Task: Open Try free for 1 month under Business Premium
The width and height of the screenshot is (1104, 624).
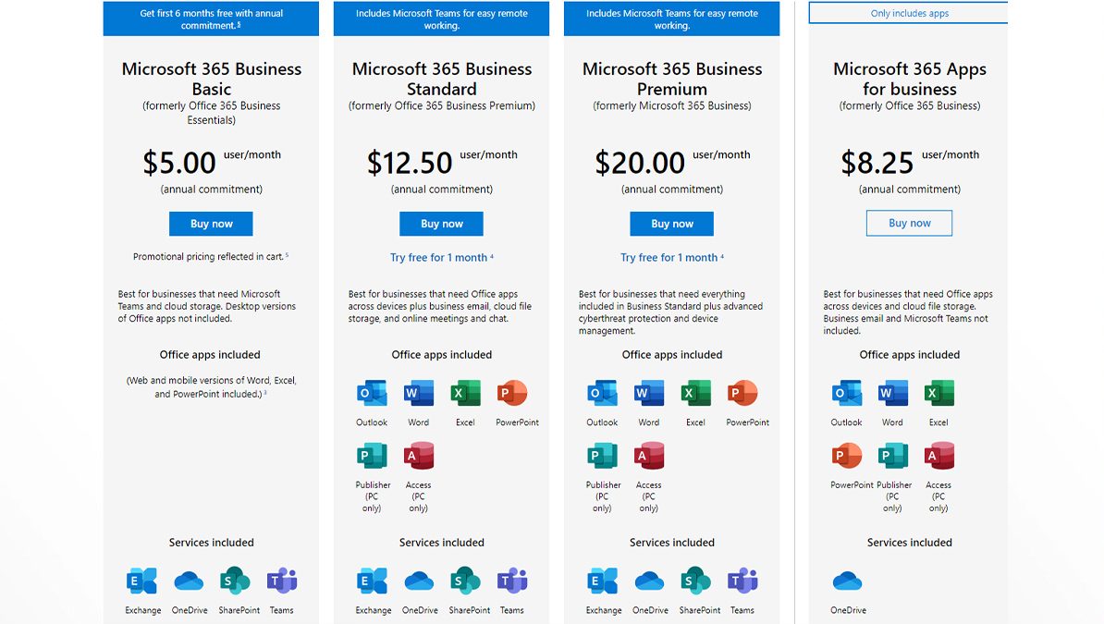Action: [671, 257]
